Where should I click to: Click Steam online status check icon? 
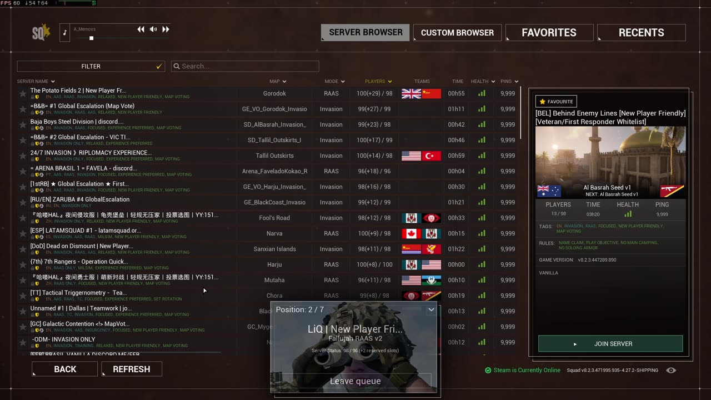(x=488, y=370)
